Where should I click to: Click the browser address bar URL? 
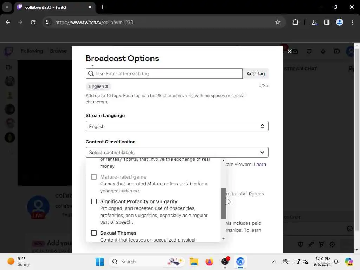point(94,22)
